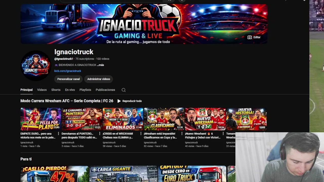
Task: Click the 'Para ti' section heading
Action: click(26, 159)
